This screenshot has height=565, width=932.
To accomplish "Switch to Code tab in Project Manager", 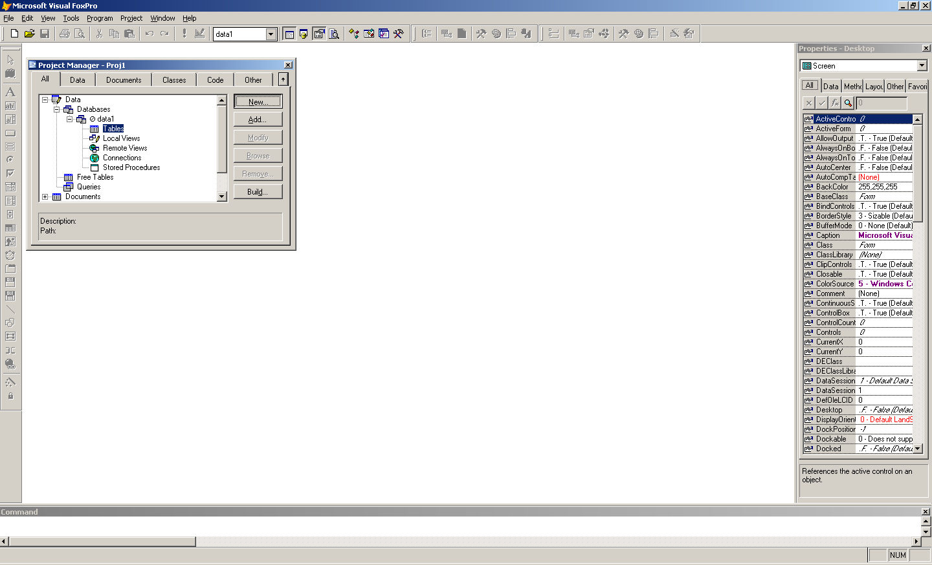I will coord(216,80).
